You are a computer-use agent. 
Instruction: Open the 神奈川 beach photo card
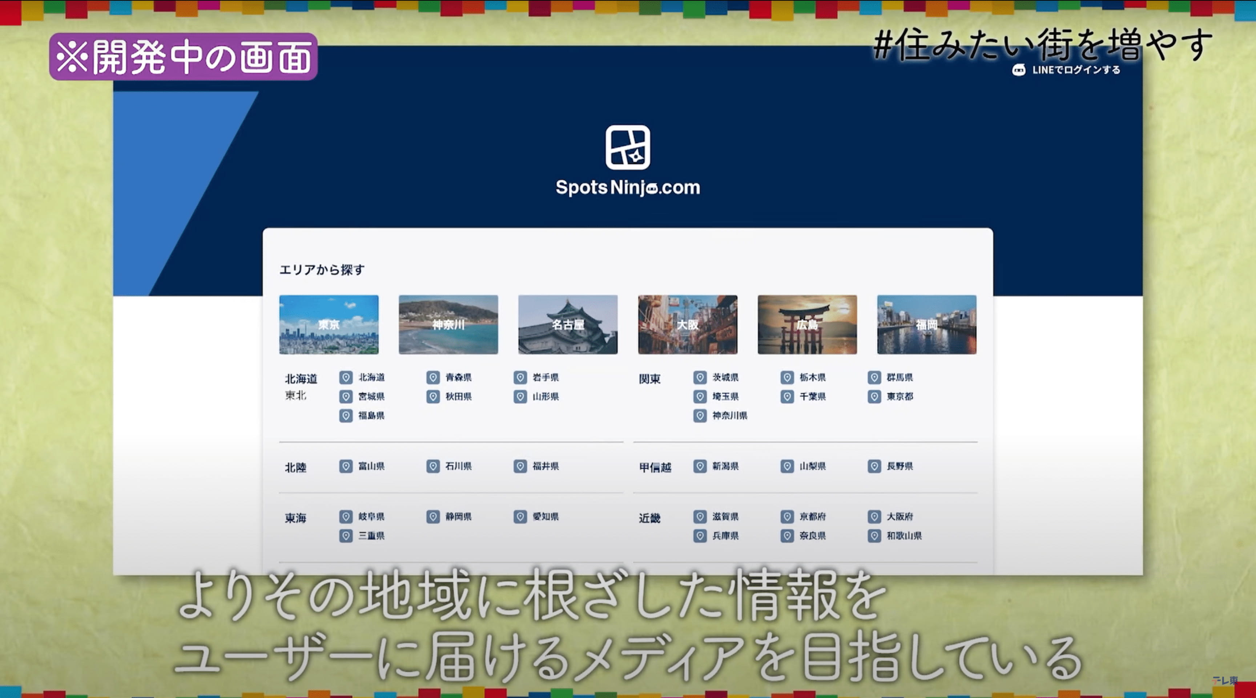(448, 324)
